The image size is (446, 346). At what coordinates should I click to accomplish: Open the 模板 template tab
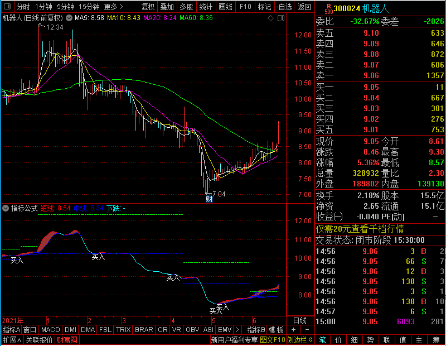click(x=276, y=330)
